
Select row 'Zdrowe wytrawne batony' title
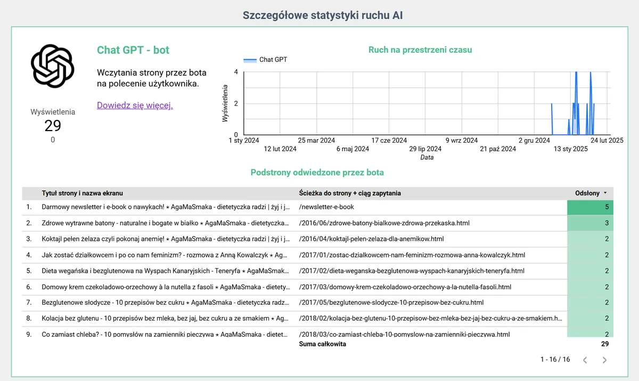pyautogui.click(x=166, y=223)
